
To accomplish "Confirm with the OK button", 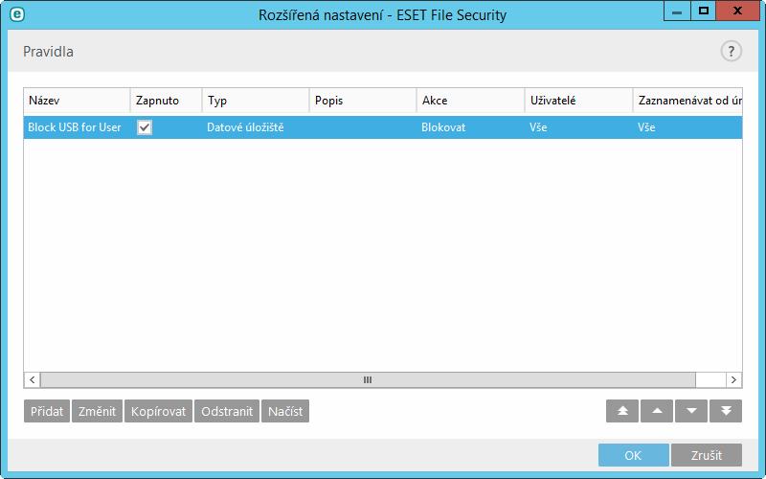I will (x=633, y=455).
